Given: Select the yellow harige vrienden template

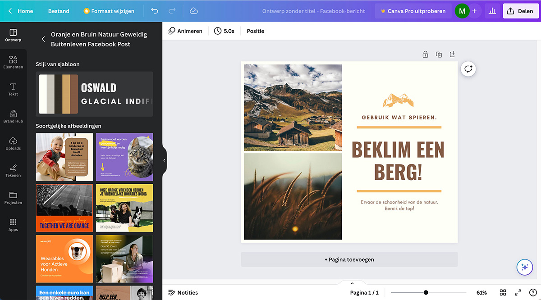Looking at the screenshot, I should (x=124, y=208).
